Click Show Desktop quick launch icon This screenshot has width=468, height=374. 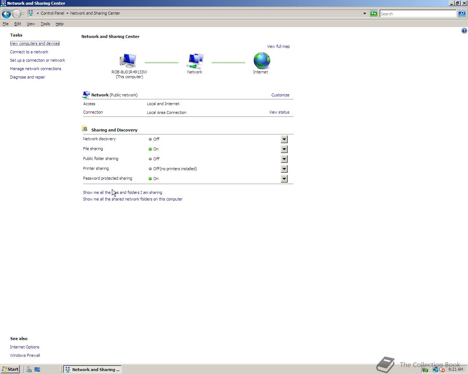coord(37,369)
